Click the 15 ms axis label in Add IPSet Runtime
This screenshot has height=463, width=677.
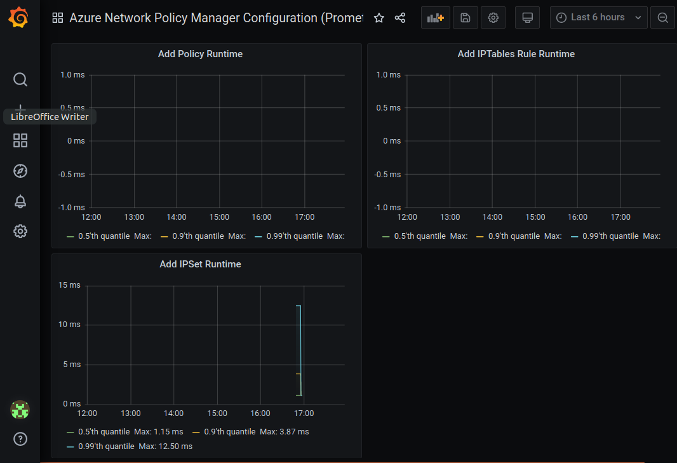(x=69, y=285)
